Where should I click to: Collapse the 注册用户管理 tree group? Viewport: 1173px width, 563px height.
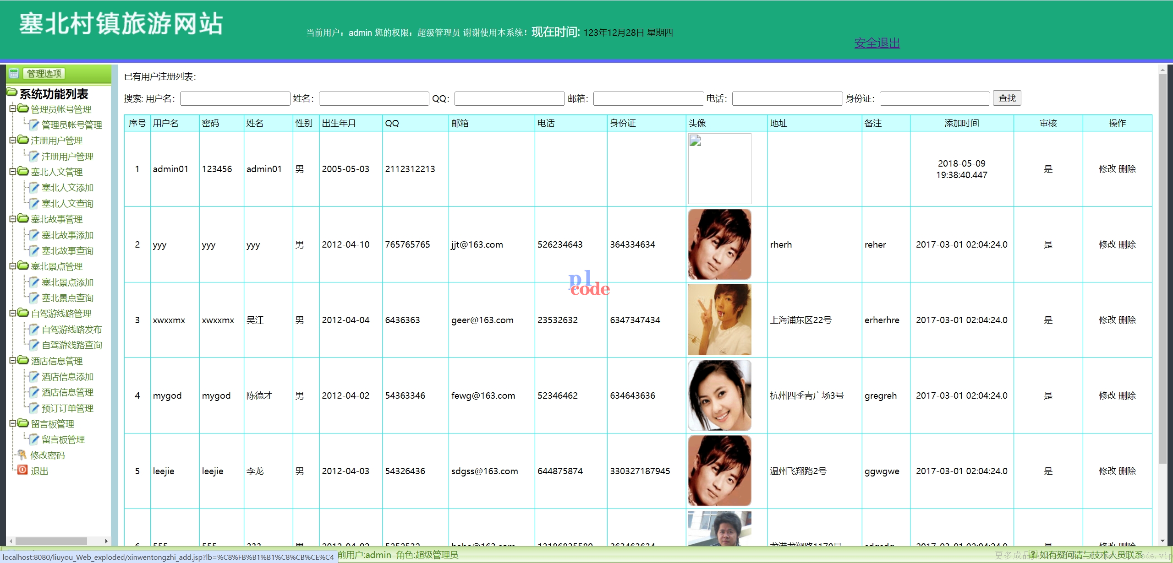click(13, 140)
